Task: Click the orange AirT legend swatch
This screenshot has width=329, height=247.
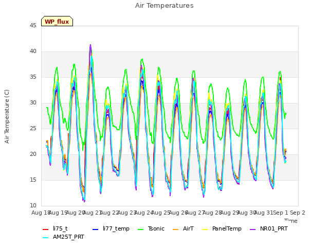Action: pos(176,229)
